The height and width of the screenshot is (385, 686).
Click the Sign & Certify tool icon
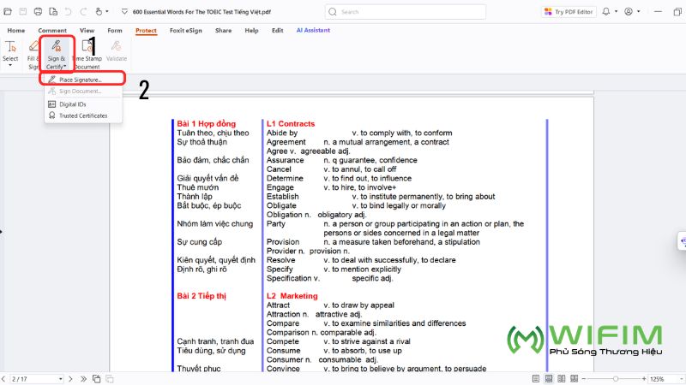57,47
